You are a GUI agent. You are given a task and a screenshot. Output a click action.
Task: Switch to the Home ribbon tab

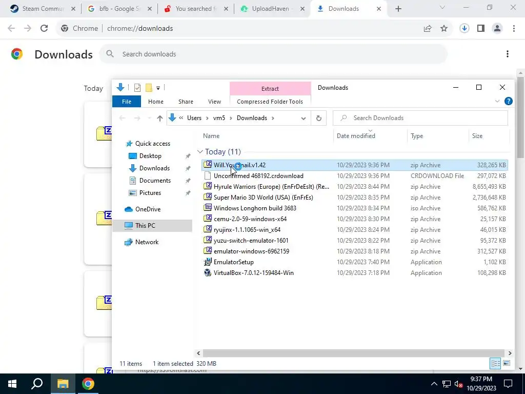tap(156, 102)
